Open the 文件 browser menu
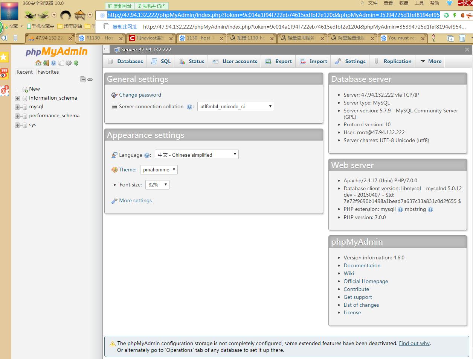This screenshot has width=473, height=359. click(x=373, y=3)
